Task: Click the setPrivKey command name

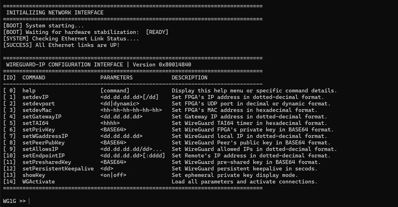Action: point(39,130)
